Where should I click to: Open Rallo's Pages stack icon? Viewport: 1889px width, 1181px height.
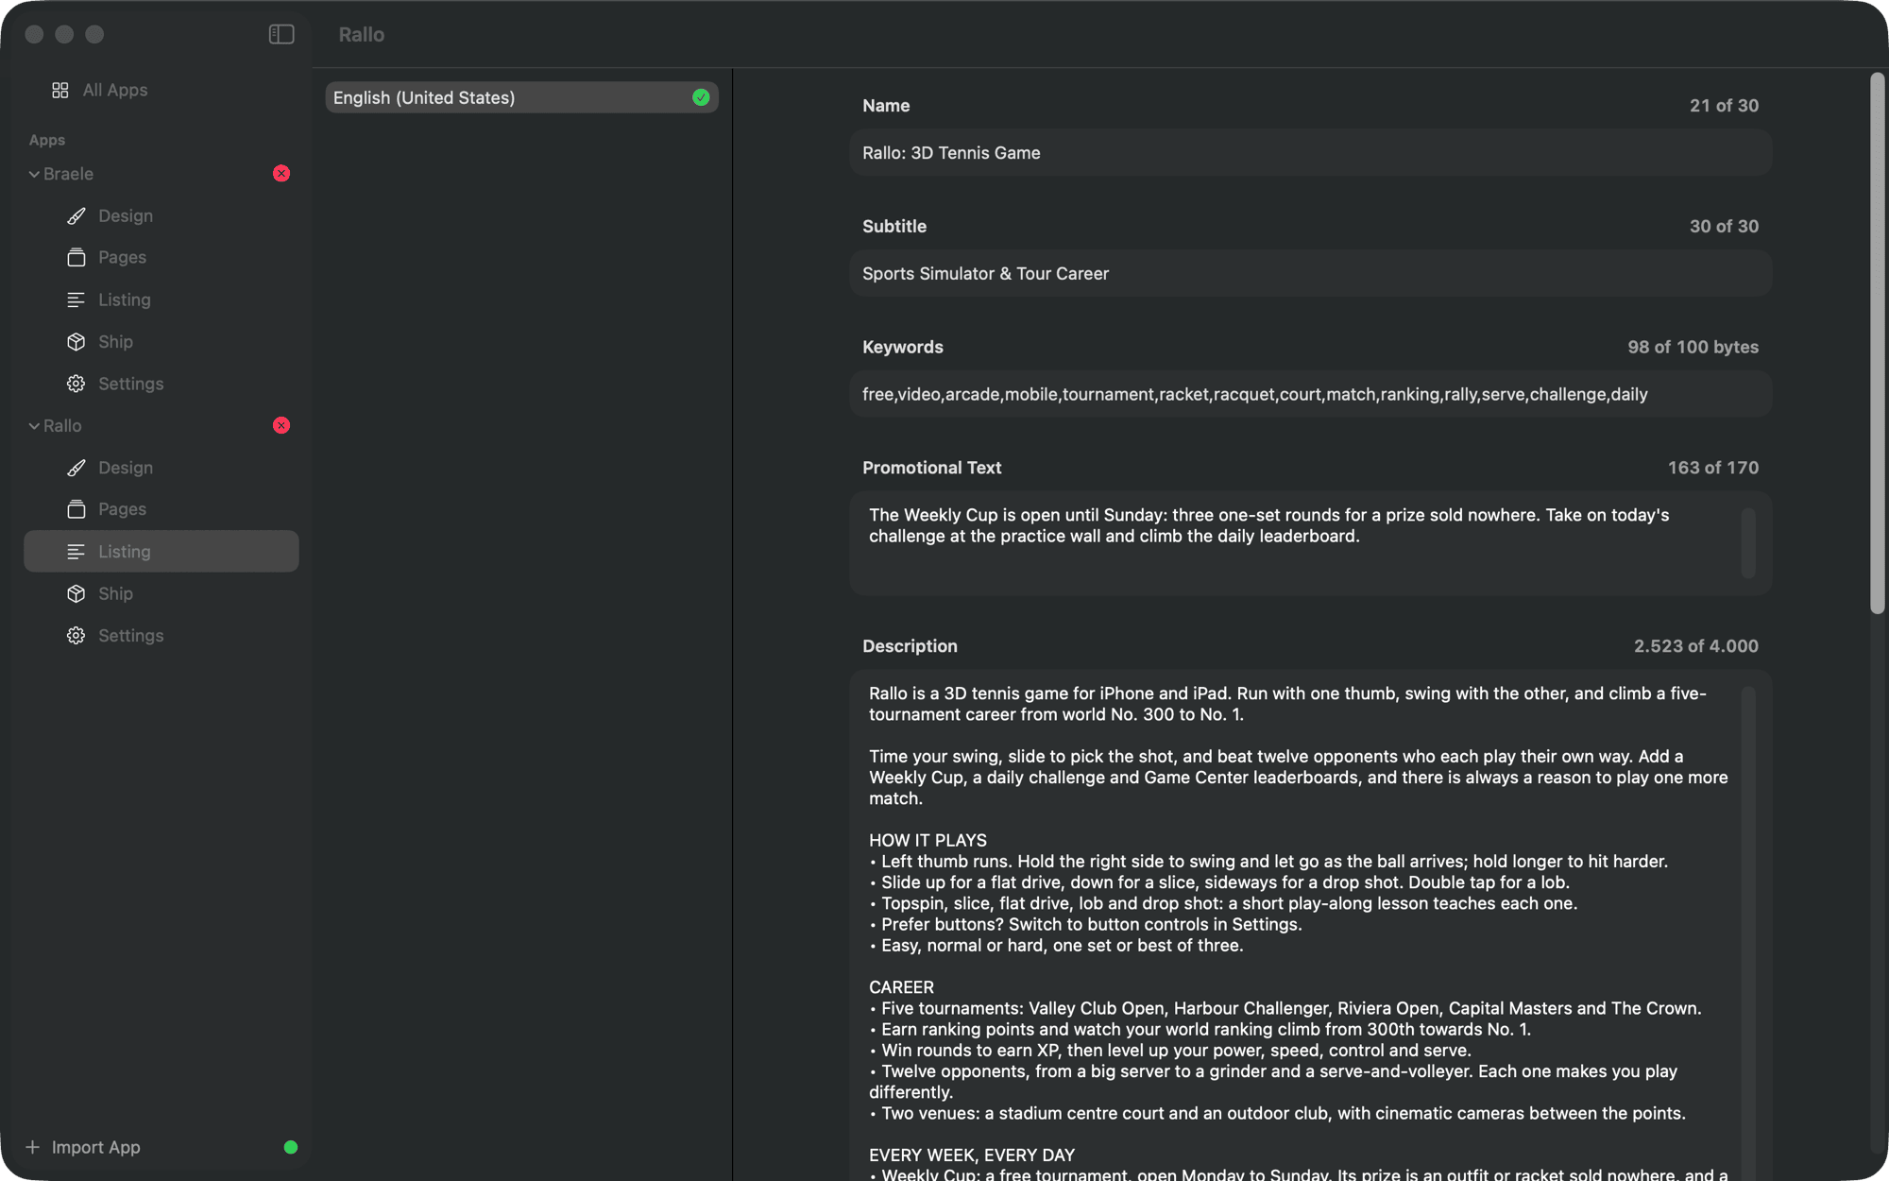[77, 509]
